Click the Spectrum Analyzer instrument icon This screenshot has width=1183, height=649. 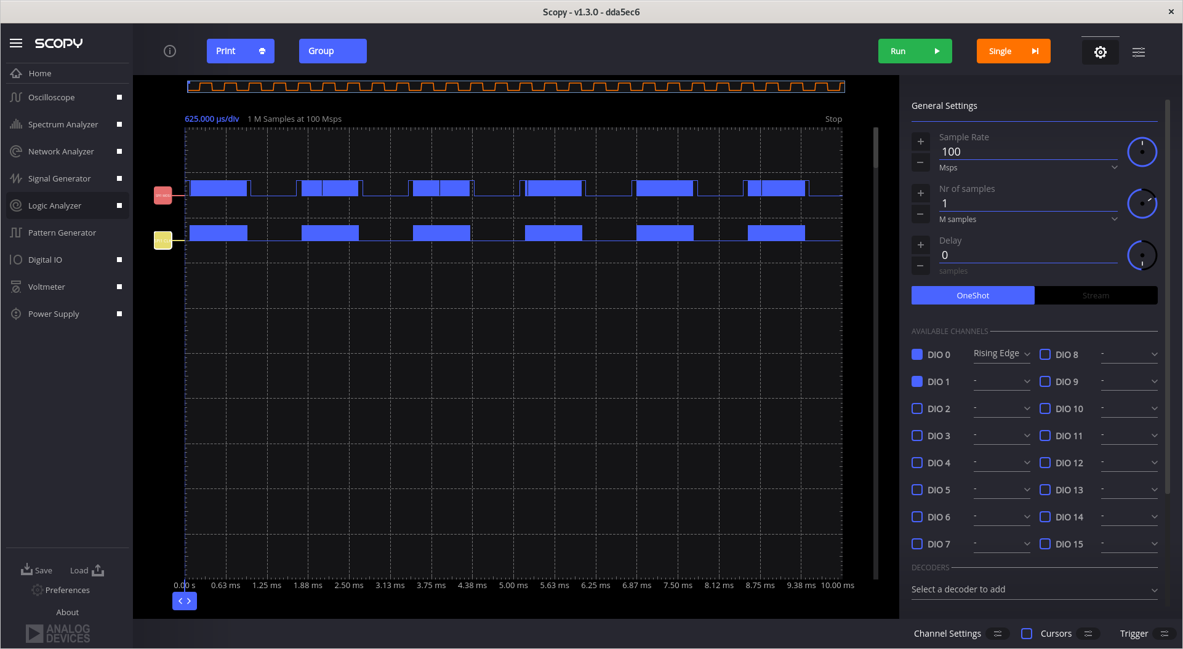pyautogui.click(x=16, y=124)
